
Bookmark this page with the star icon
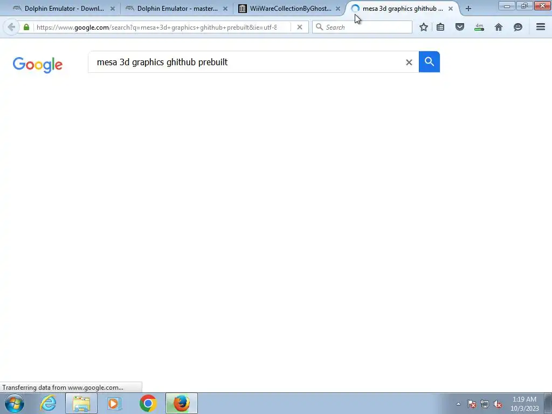click(x=424, y=27)
